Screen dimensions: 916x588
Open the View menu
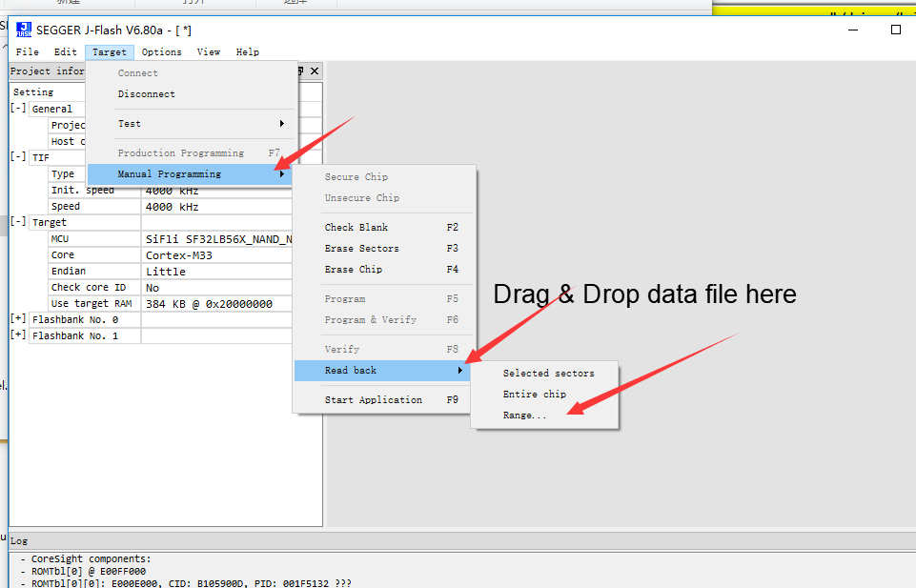click(x=209, y=52)
